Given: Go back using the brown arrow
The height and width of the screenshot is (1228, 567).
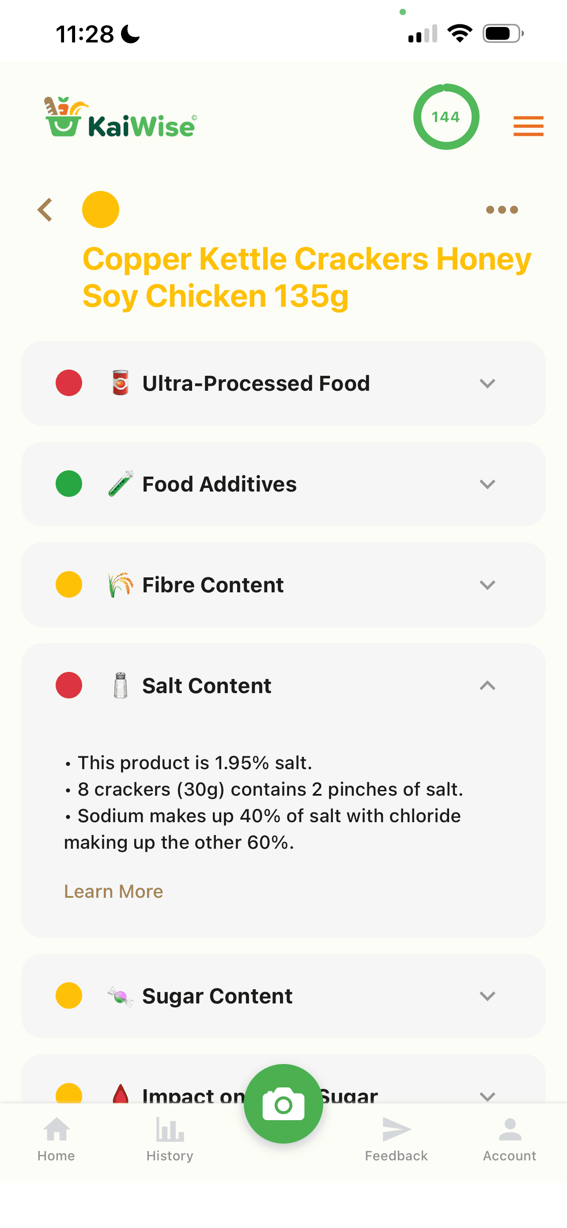Looking at the screenshot, I should pyautogui.click(x=45, y=210).
